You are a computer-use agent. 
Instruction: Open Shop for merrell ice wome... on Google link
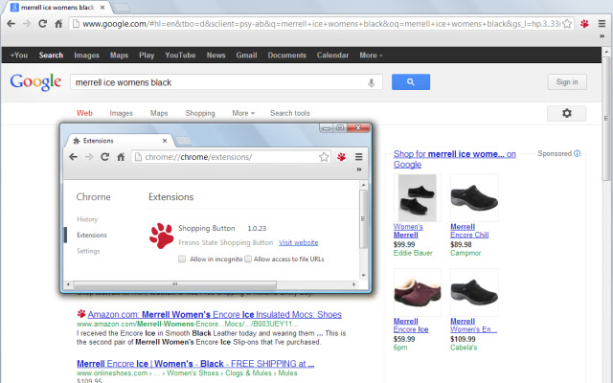click(x=455, y=159)
